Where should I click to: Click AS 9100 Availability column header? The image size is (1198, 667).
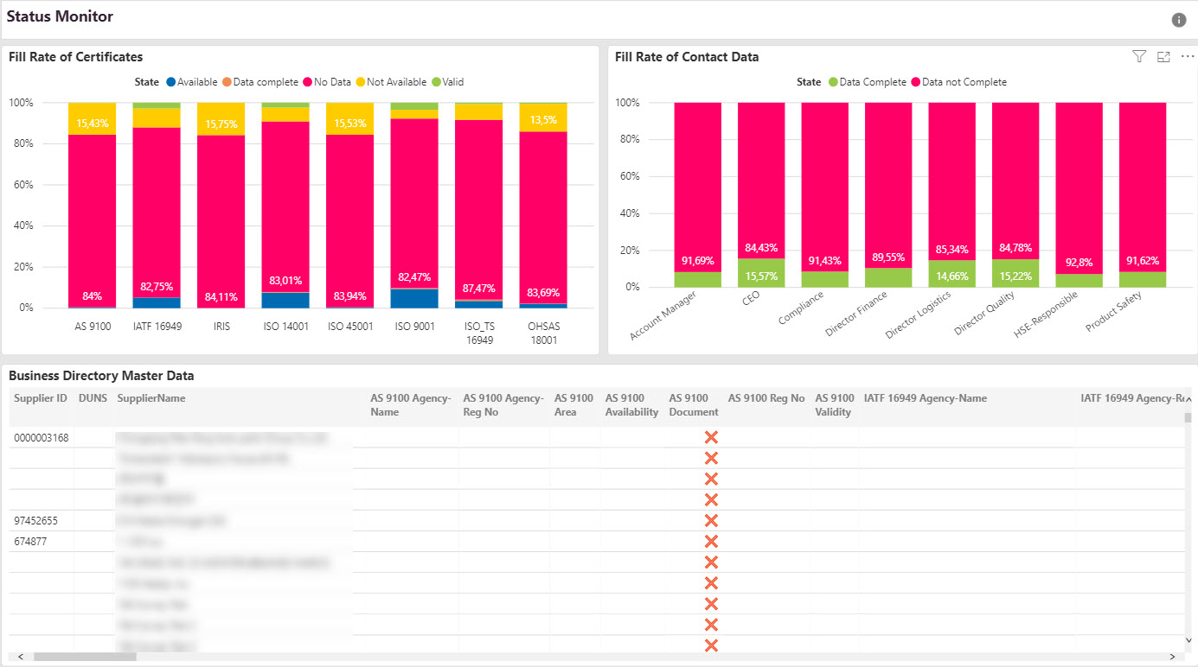coord(631,405)
